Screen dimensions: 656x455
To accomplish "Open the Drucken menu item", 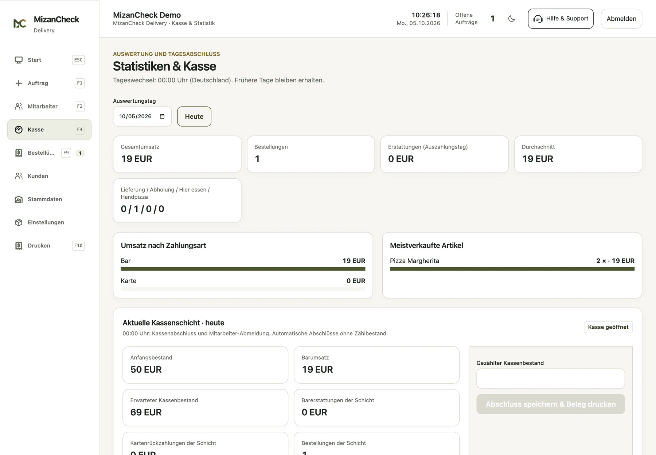I will [x=49, y=246].
